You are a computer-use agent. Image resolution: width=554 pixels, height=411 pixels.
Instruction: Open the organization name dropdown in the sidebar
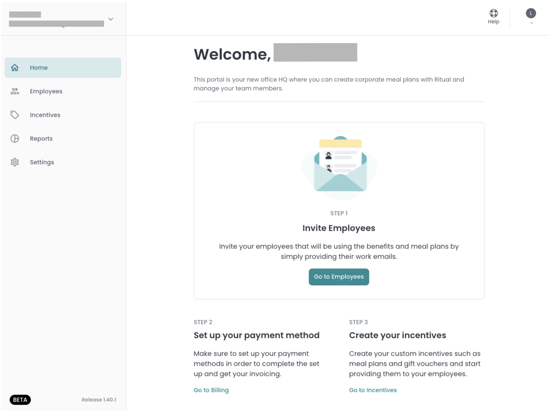pyautogui.click(x=62, y=19)
